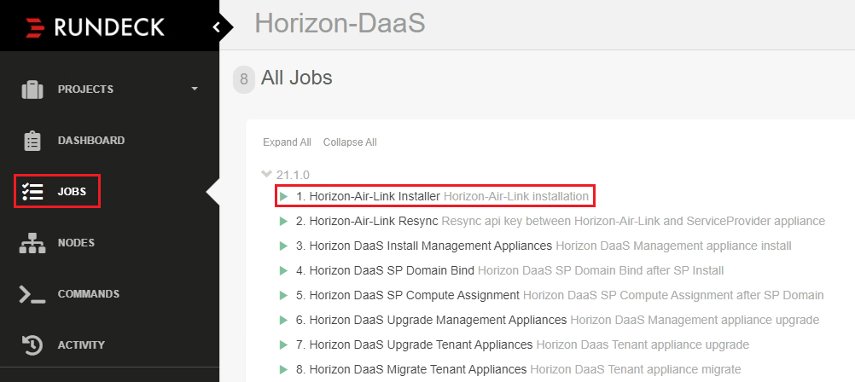Click description 'Horizon DaaS Tenant appliance migrate'

[635, 369]
